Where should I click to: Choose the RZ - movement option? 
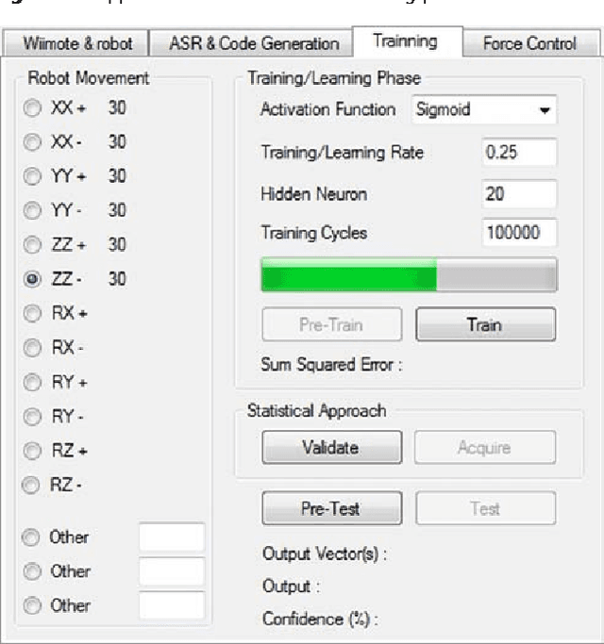click(x=32, y=485)
